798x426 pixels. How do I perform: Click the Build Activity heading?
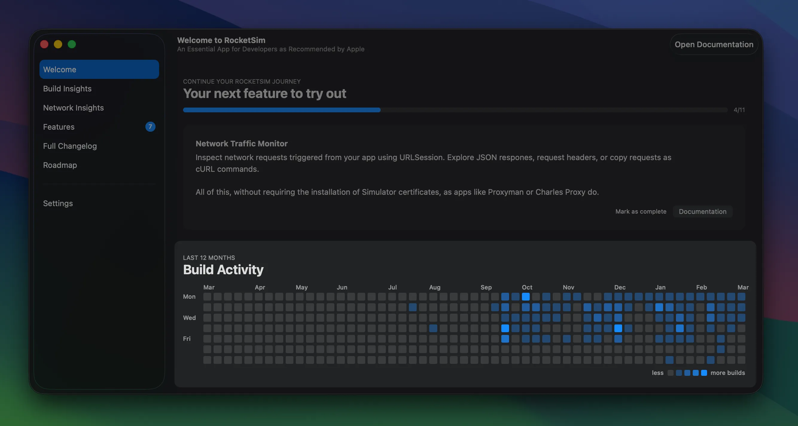click(223, 269)
